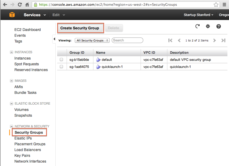This screenshot has width=229, height=166.
Task: Bookmark page with the star icon
Action: point(216,5)
